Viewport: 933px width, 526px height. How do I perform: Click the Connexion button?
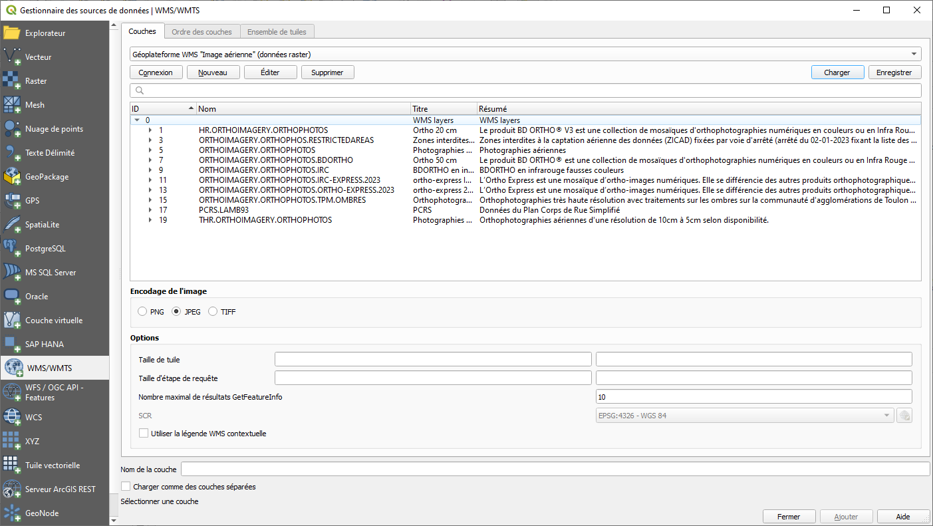156,72
